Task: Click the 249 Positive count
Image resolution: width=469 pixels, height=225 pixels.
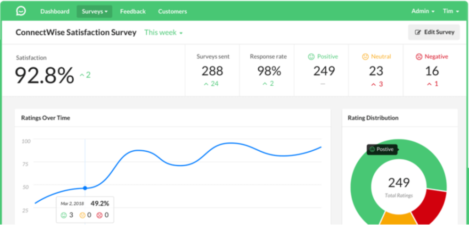Action: click(324, 71)
